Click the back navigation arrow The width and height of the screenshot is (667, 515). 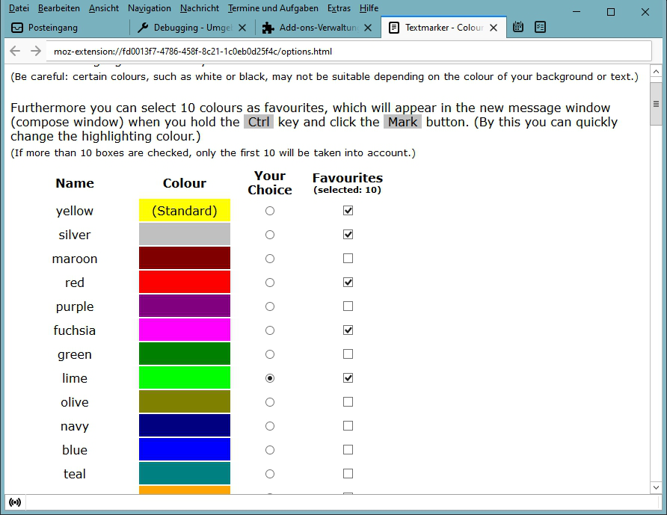15,51
